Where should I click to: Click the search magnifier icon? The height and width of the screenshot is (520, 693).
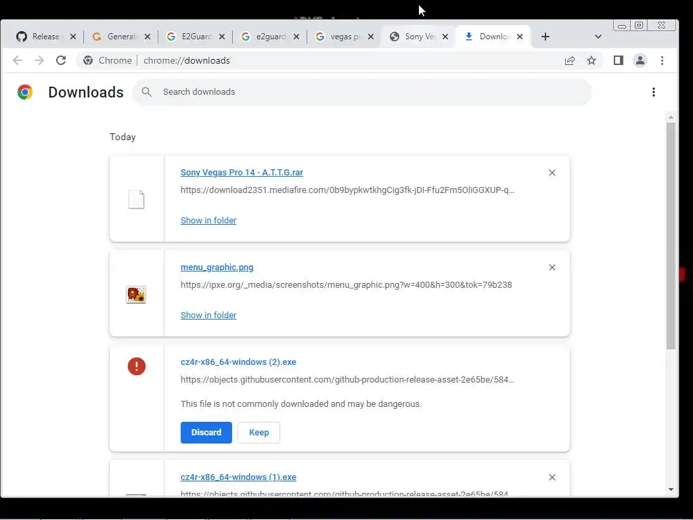pyautogui.click(x=147, y=92)
